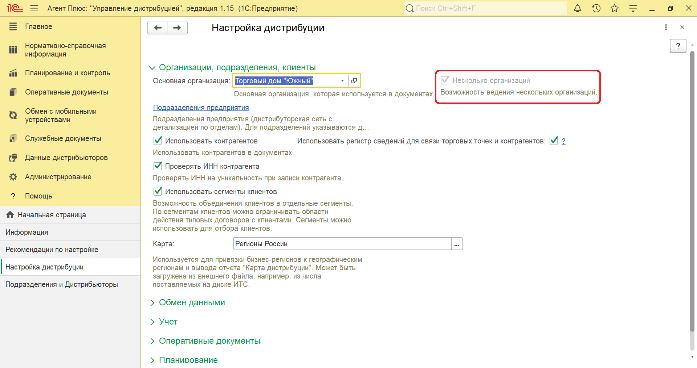697x368 pixels.
Task: Go back with the left arrow
Action: (x=158, y=28)
